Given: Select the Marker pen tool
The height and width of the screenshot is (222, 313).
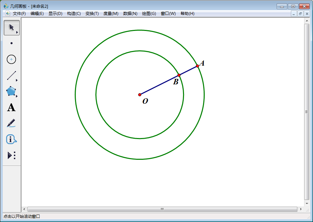Looking at the screenshot, I should pyautogui.click(x=12, y=123).
